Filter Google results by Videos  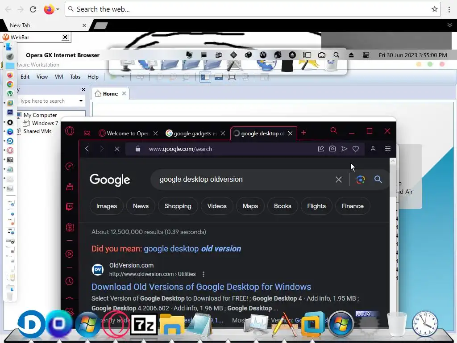pyautogui.click(x=217, y=206)
